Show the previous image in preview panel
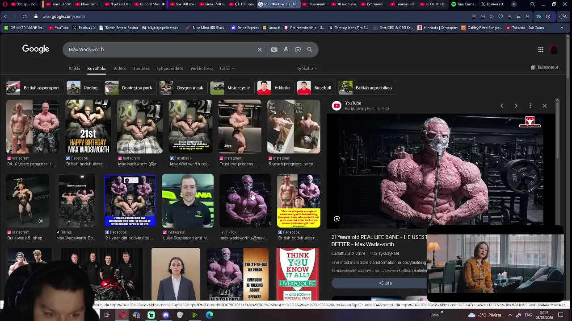This screenshot has height=321, width=572. 502,106
